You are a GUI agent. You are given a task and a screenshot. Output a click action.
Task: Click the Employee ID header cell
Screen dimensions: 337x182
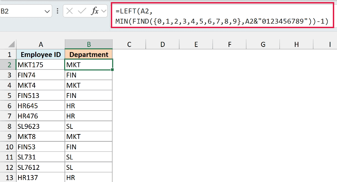41,55
